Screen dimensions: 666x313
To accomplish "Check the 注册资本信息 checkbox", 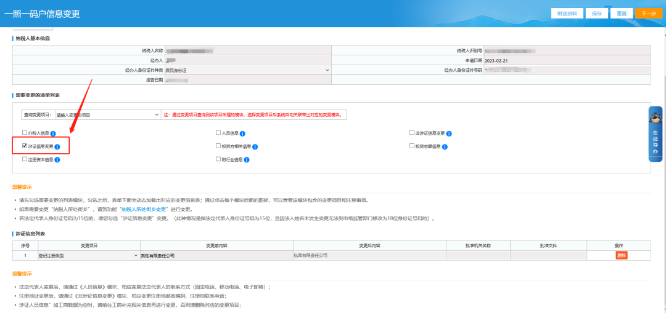I will pos(25,159).
